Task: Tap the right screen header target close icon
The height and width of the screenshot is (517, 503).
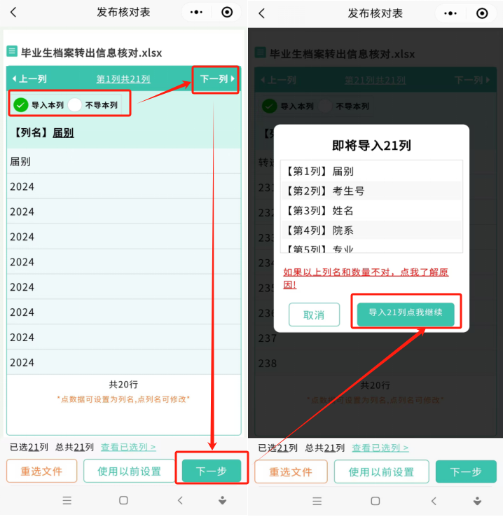Action: [x=482, y=13]
